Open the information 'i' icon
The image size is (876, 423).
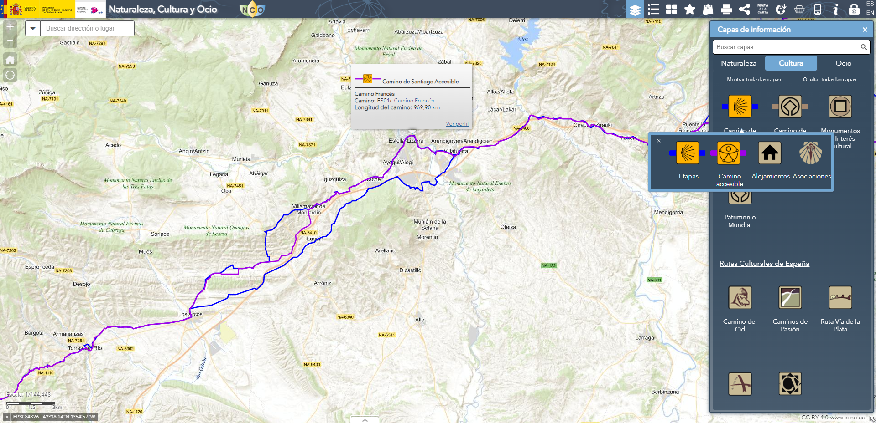(x=836, y=10)
